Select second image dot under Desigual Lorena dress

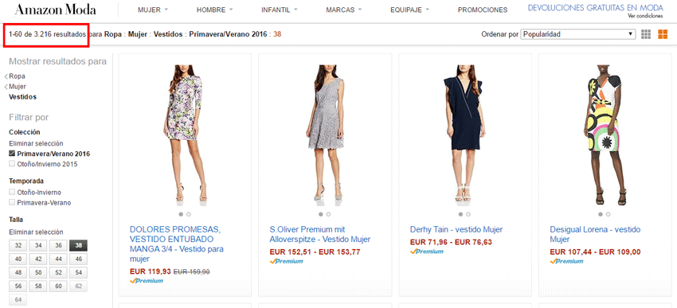[x=609, y=214]
